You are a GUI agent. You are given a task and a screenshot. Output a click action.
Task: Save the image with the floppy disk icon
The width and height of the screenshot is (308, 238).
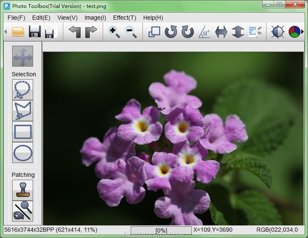[35, 31]
